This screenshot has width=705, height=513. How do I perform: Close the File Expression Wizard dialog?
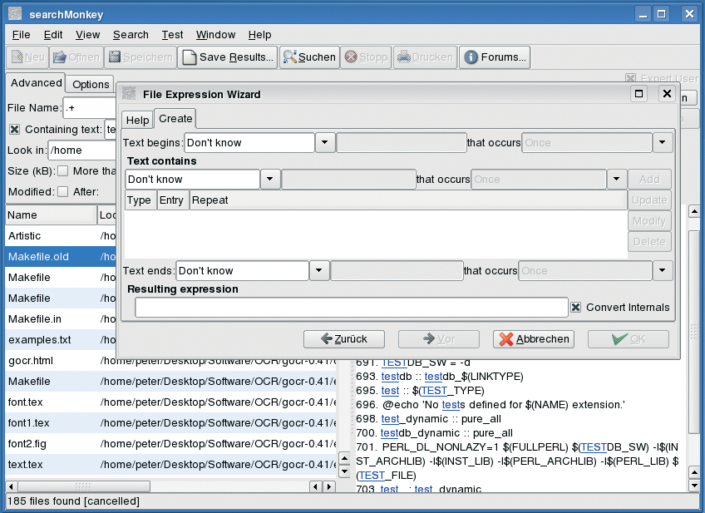[667, 94]
